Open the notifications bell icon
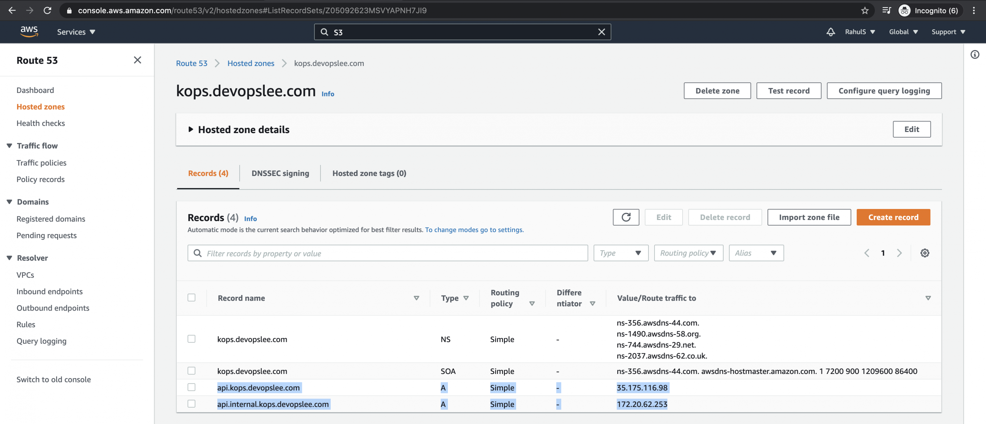 [830, 32]
